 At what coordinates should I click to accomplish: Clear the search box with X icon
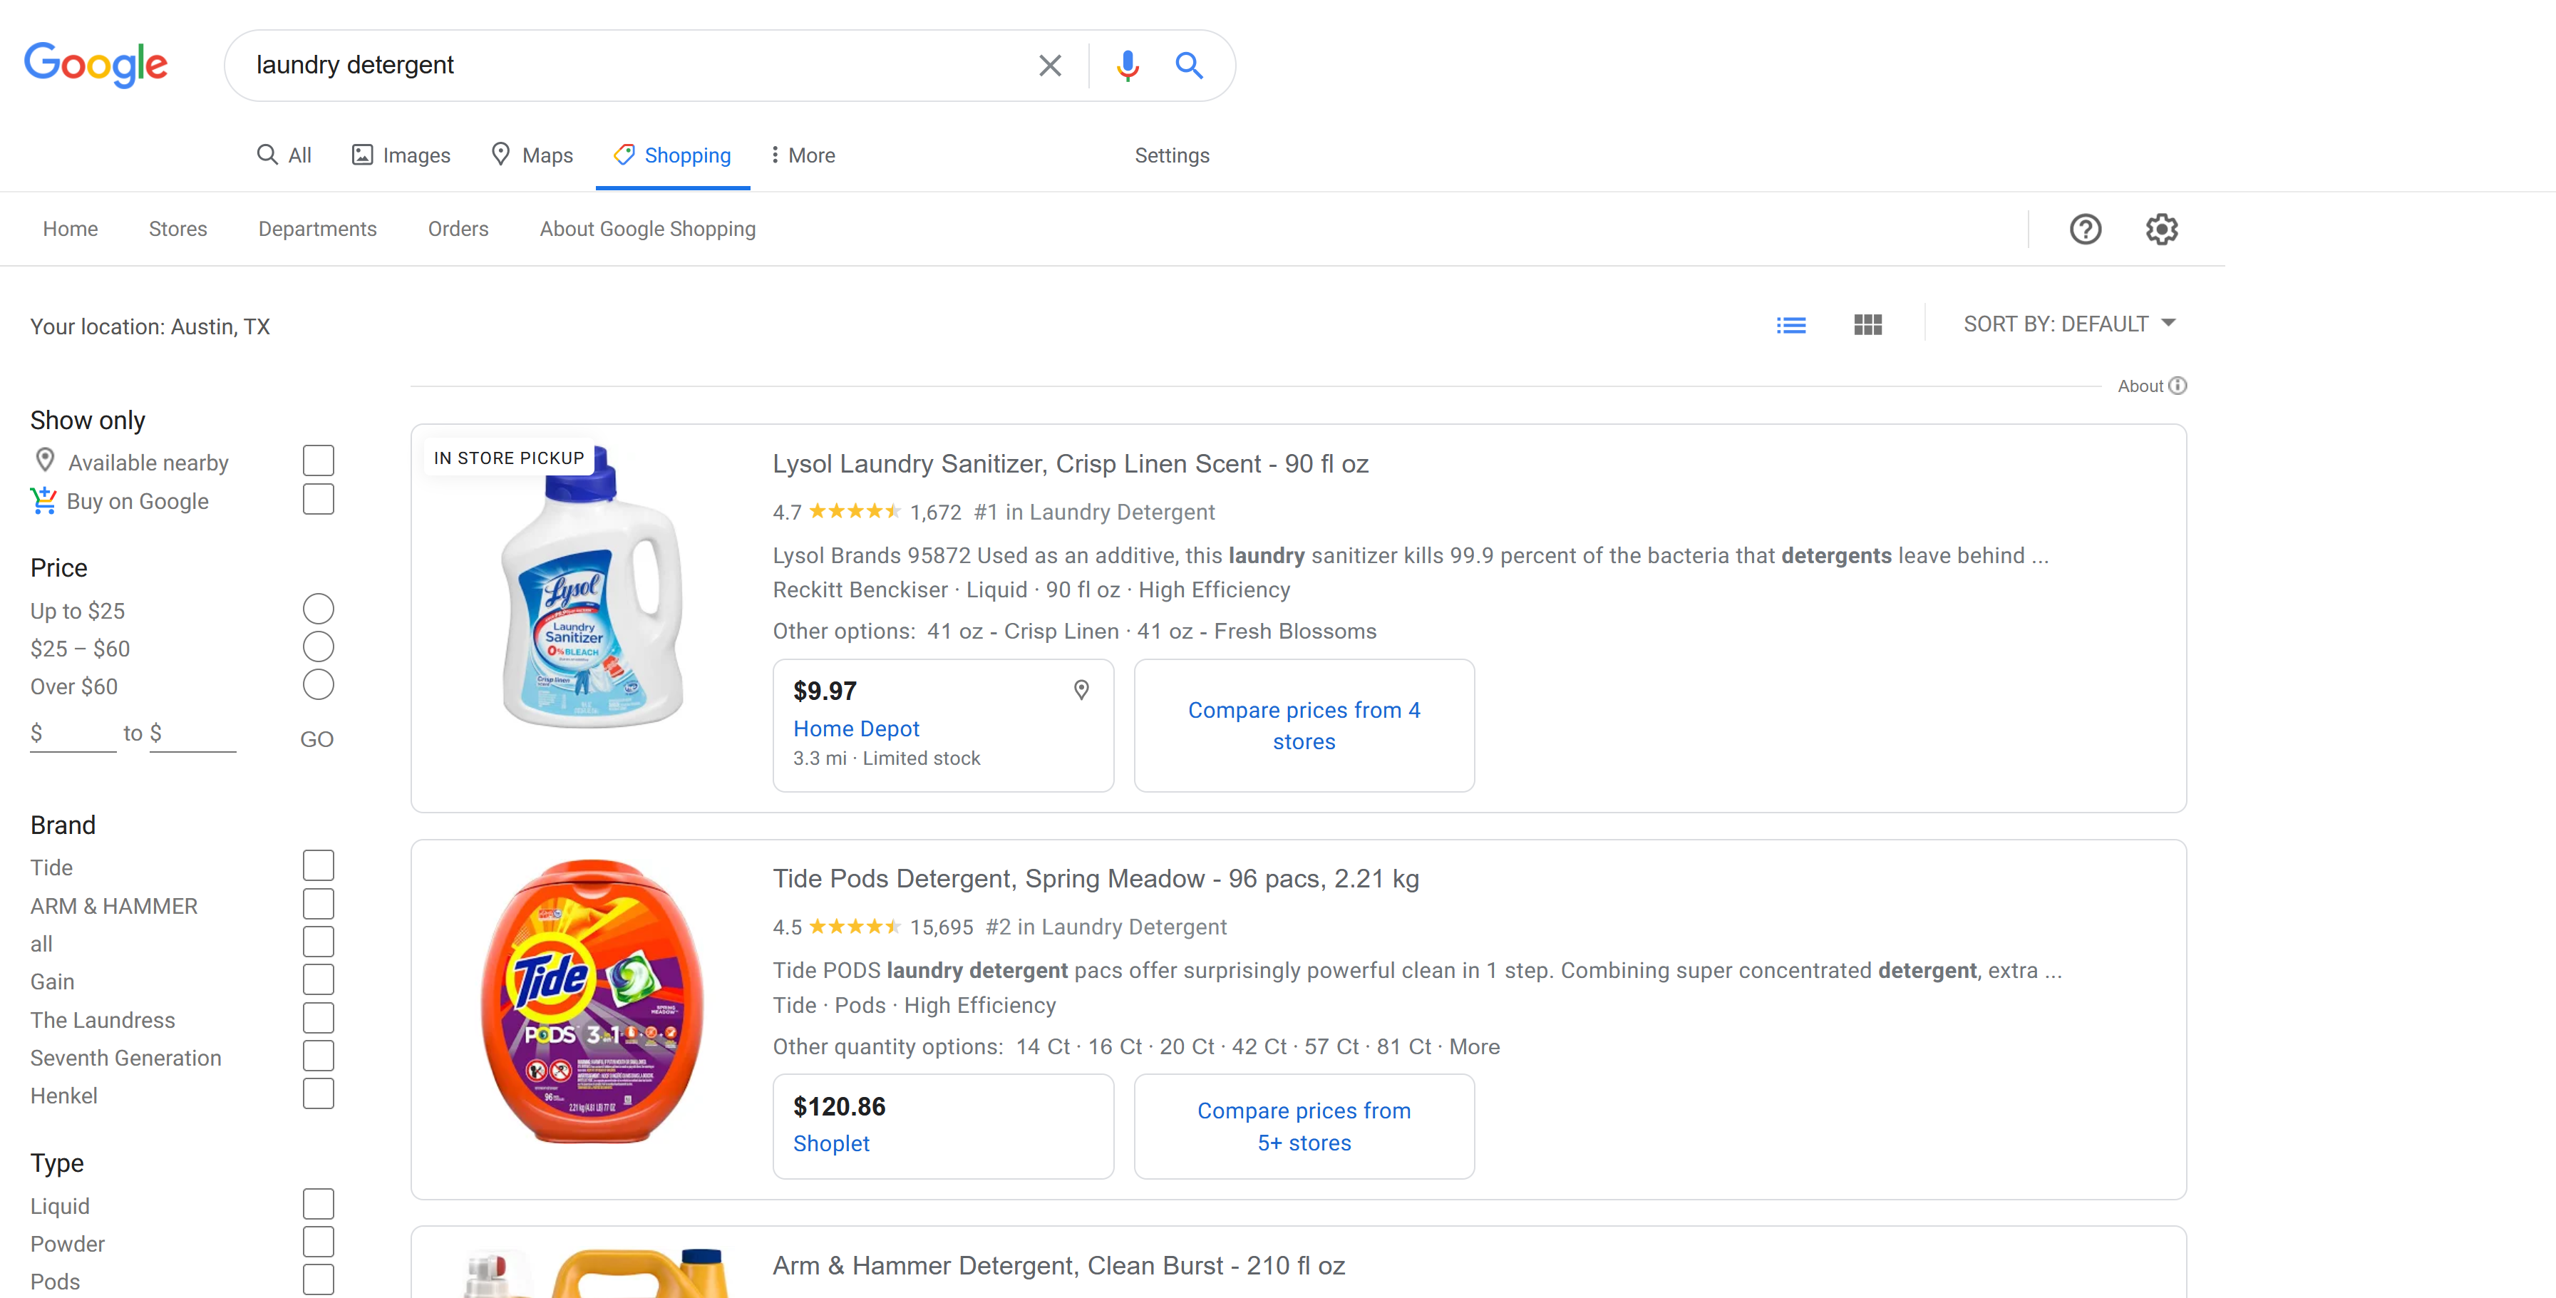coord(1050,66)
